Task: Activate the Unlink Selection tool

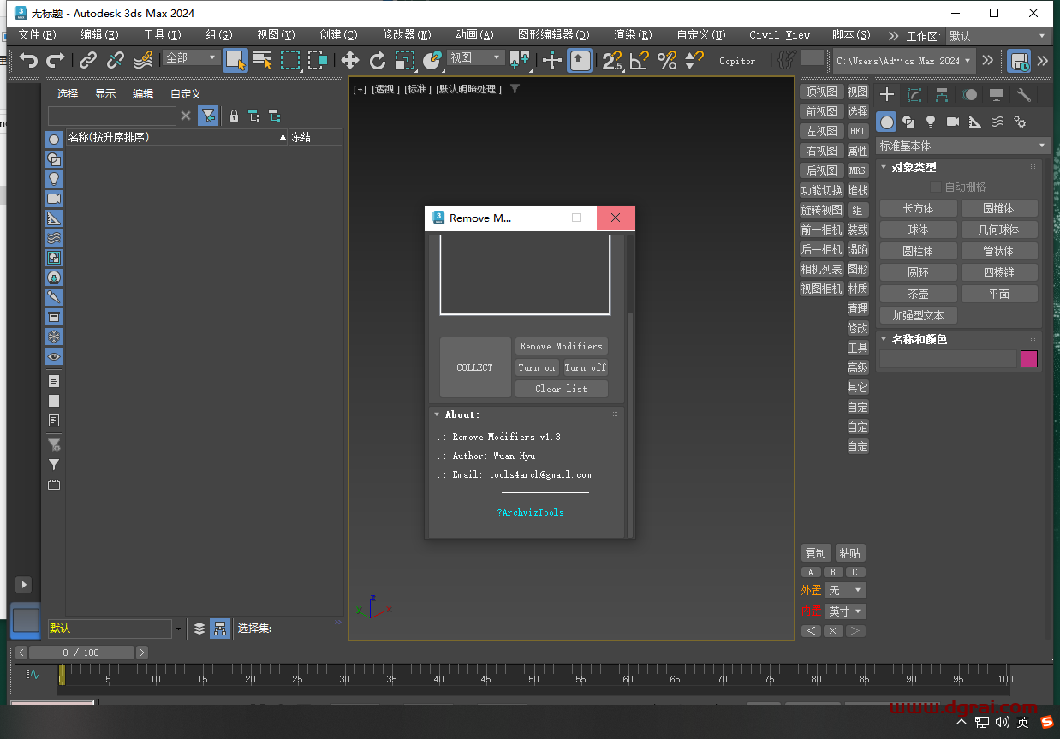Action: pyautogui.click(x=116, y=60)
